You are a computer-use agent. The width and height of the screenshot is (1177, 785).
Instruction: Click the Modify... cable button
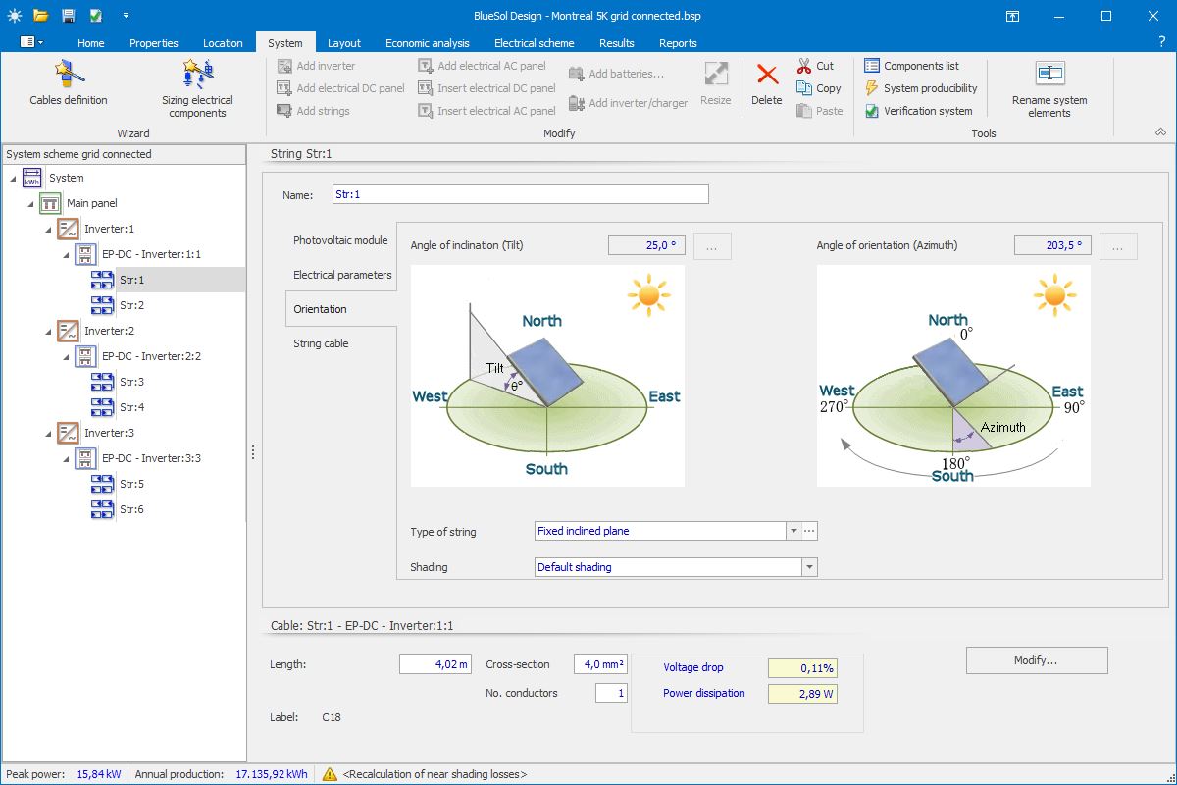[1037, 660]
